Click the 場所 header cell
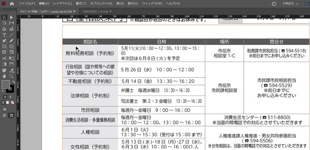 coord(224,42)
